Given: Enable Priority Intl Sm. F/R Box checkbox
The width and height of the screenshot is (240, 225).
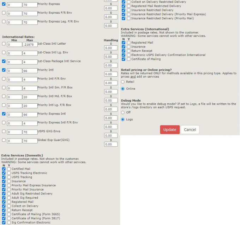Looking at the screenshot, I should coord(4,88).
